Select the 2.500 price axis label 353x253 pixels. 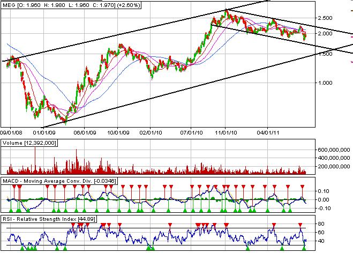(325, 18)
